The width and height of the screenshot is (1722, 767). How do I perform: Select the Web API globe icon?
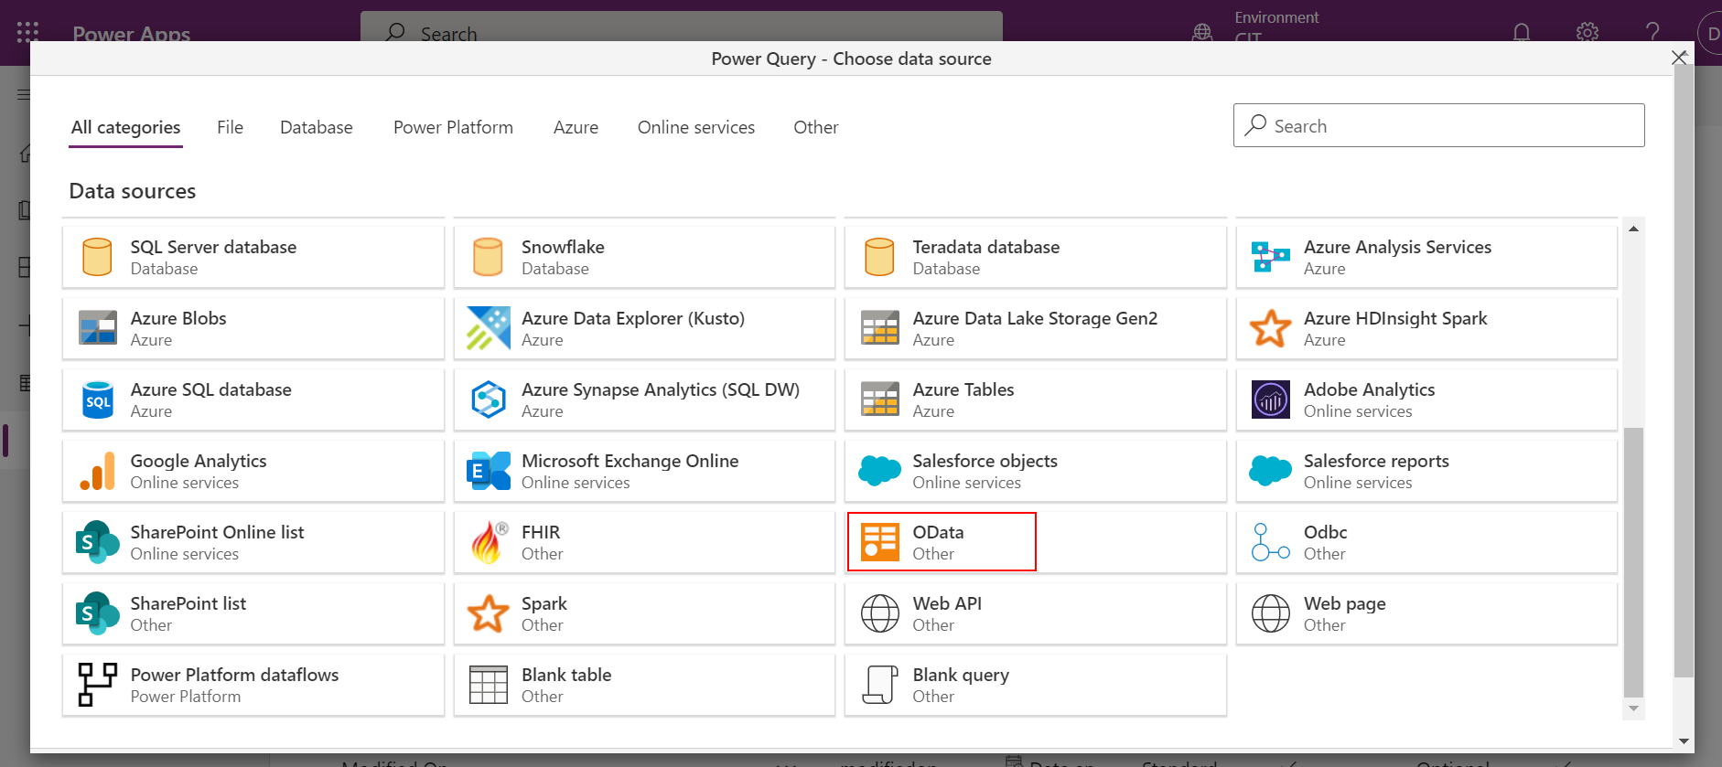point(879,613)
